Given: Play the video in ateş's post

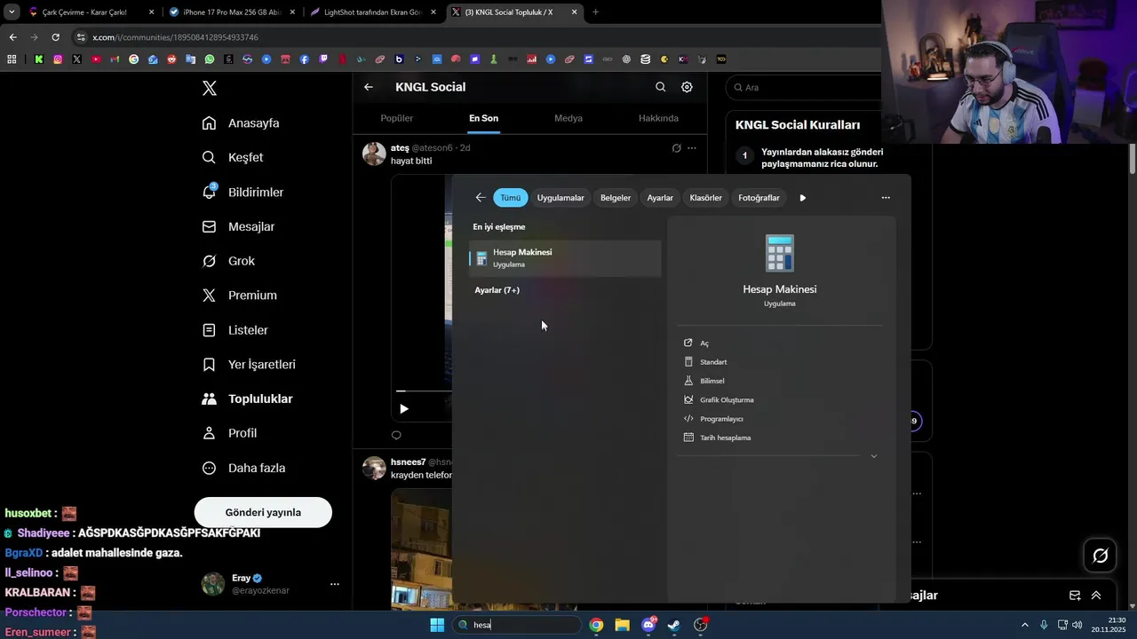Looking at the screenshot, I should point(404,409).
